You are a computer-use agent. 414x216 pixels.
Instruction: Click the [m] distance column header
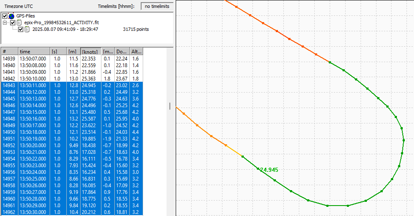73,52
